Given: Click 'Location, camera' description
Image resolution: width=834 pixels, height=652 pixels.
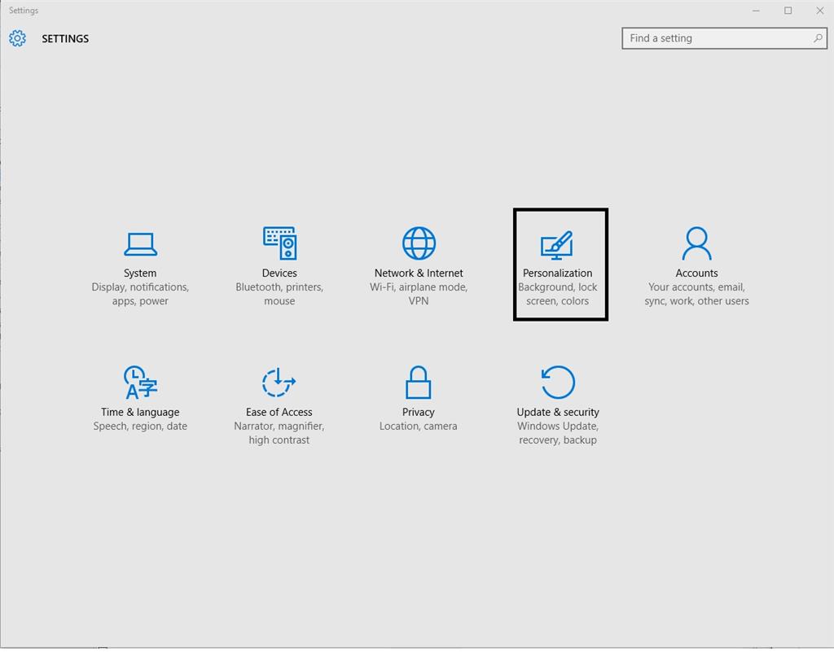Looking at the screenshot, I should [x=419, y=427].
